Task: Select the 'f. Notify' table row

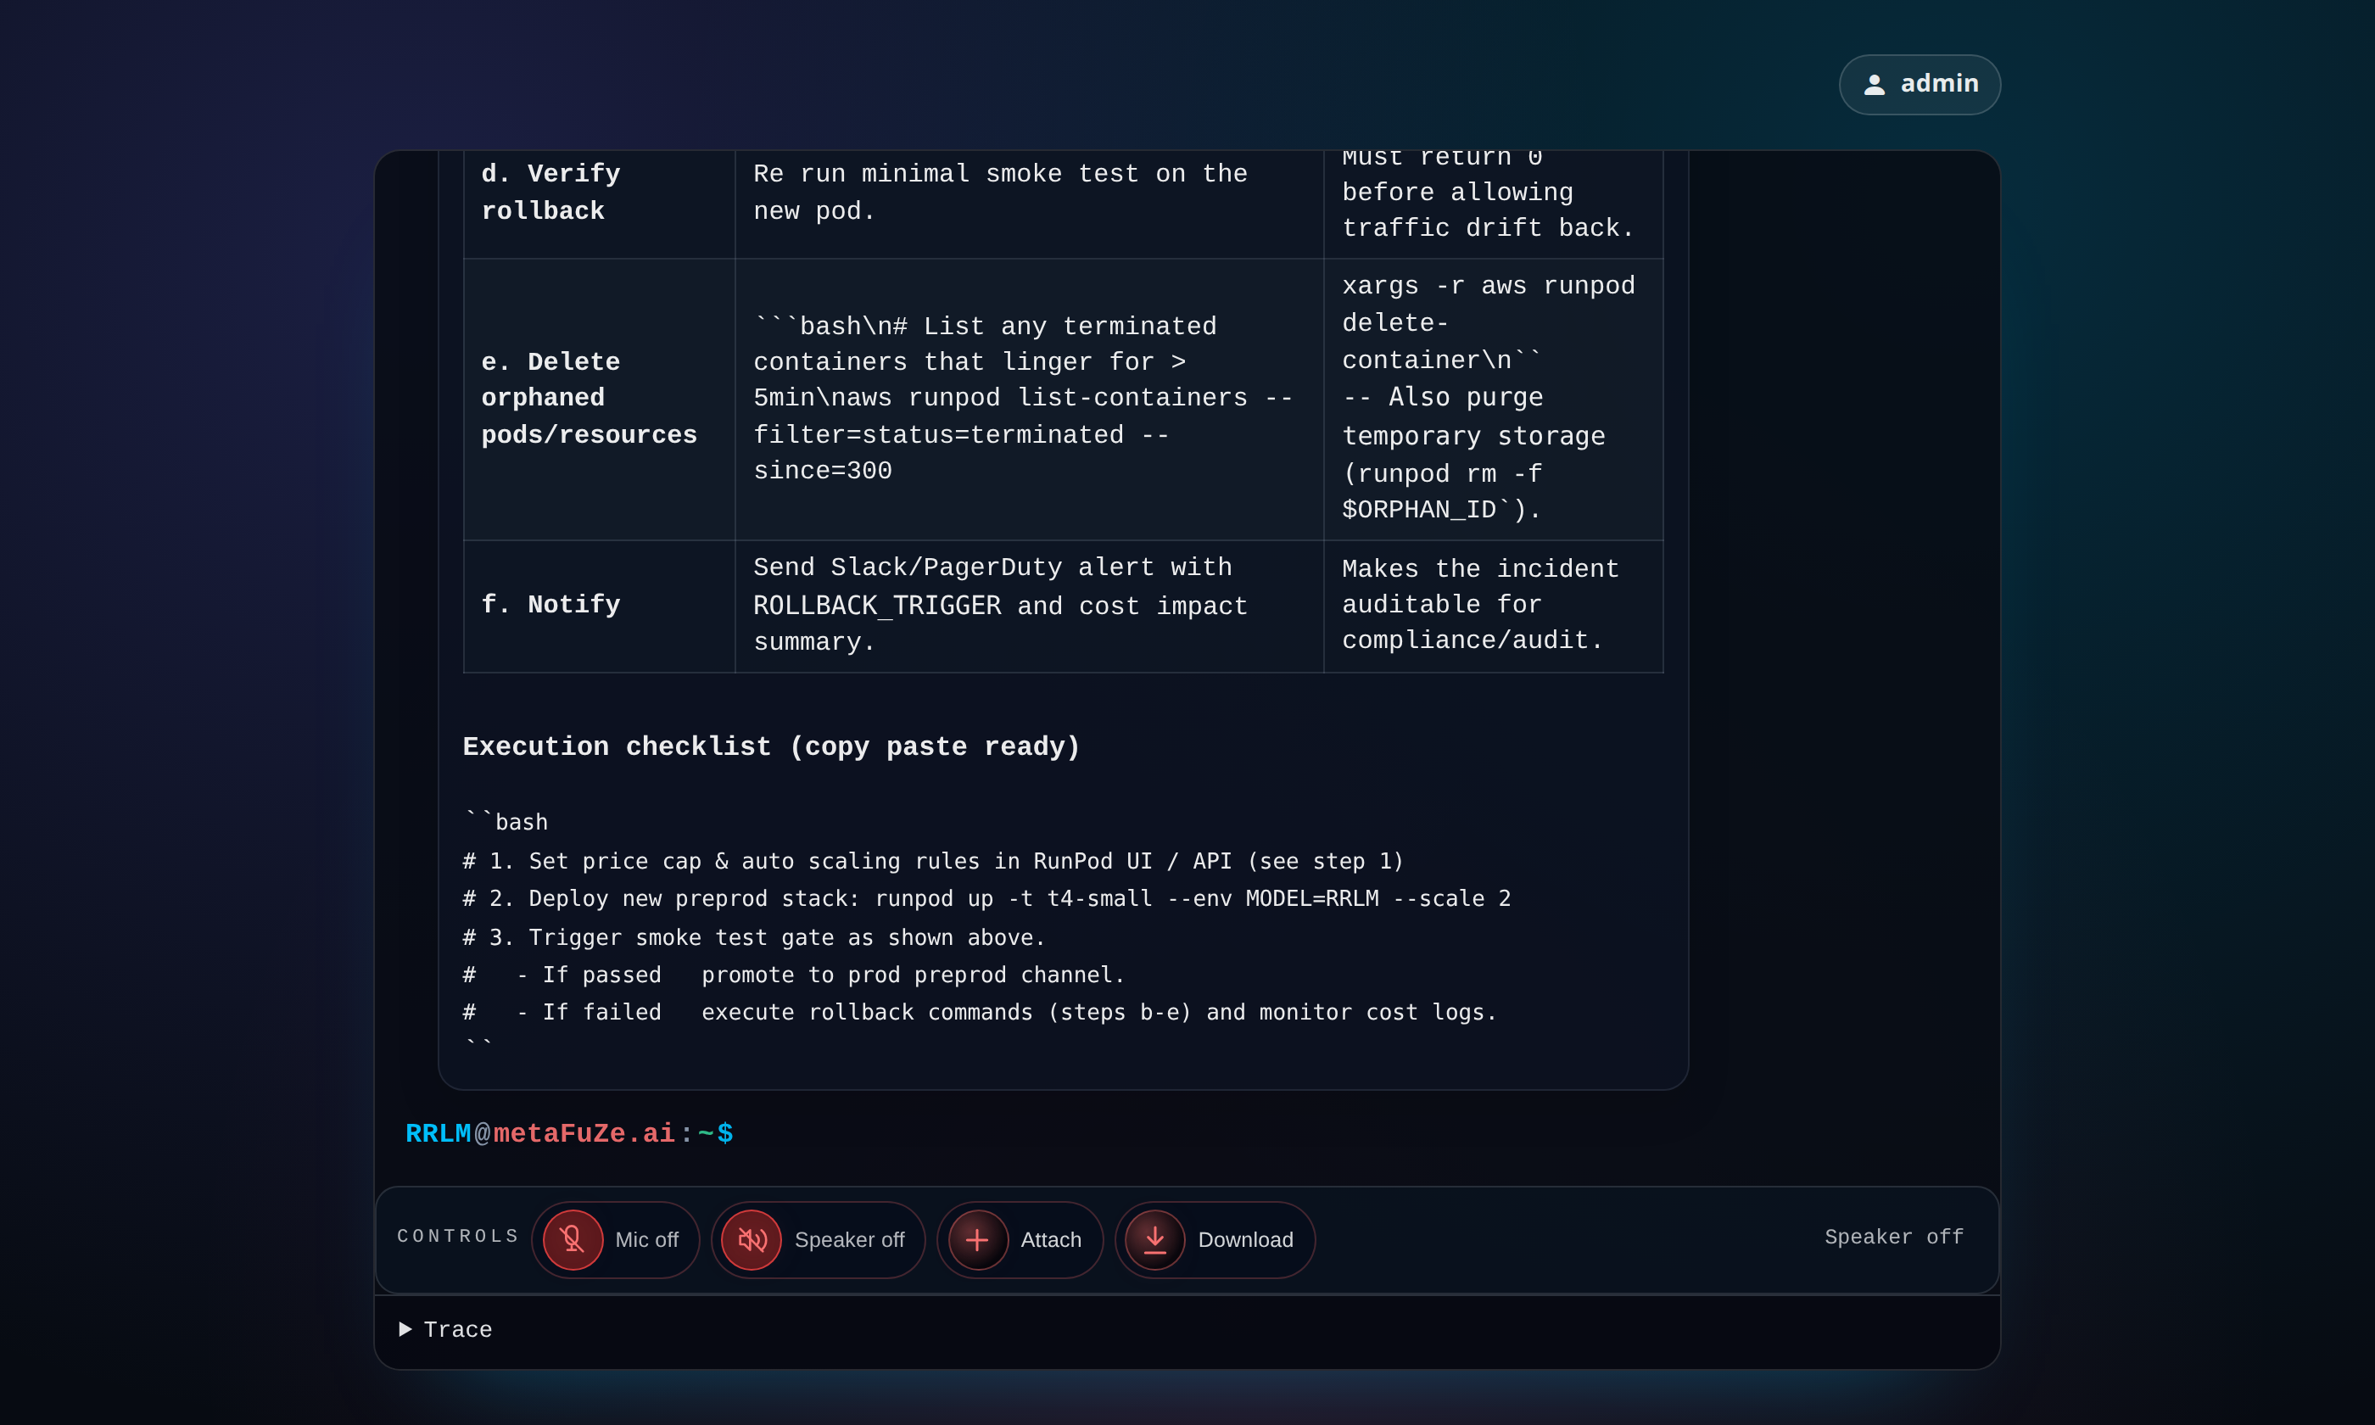Action: click(551, 605)
